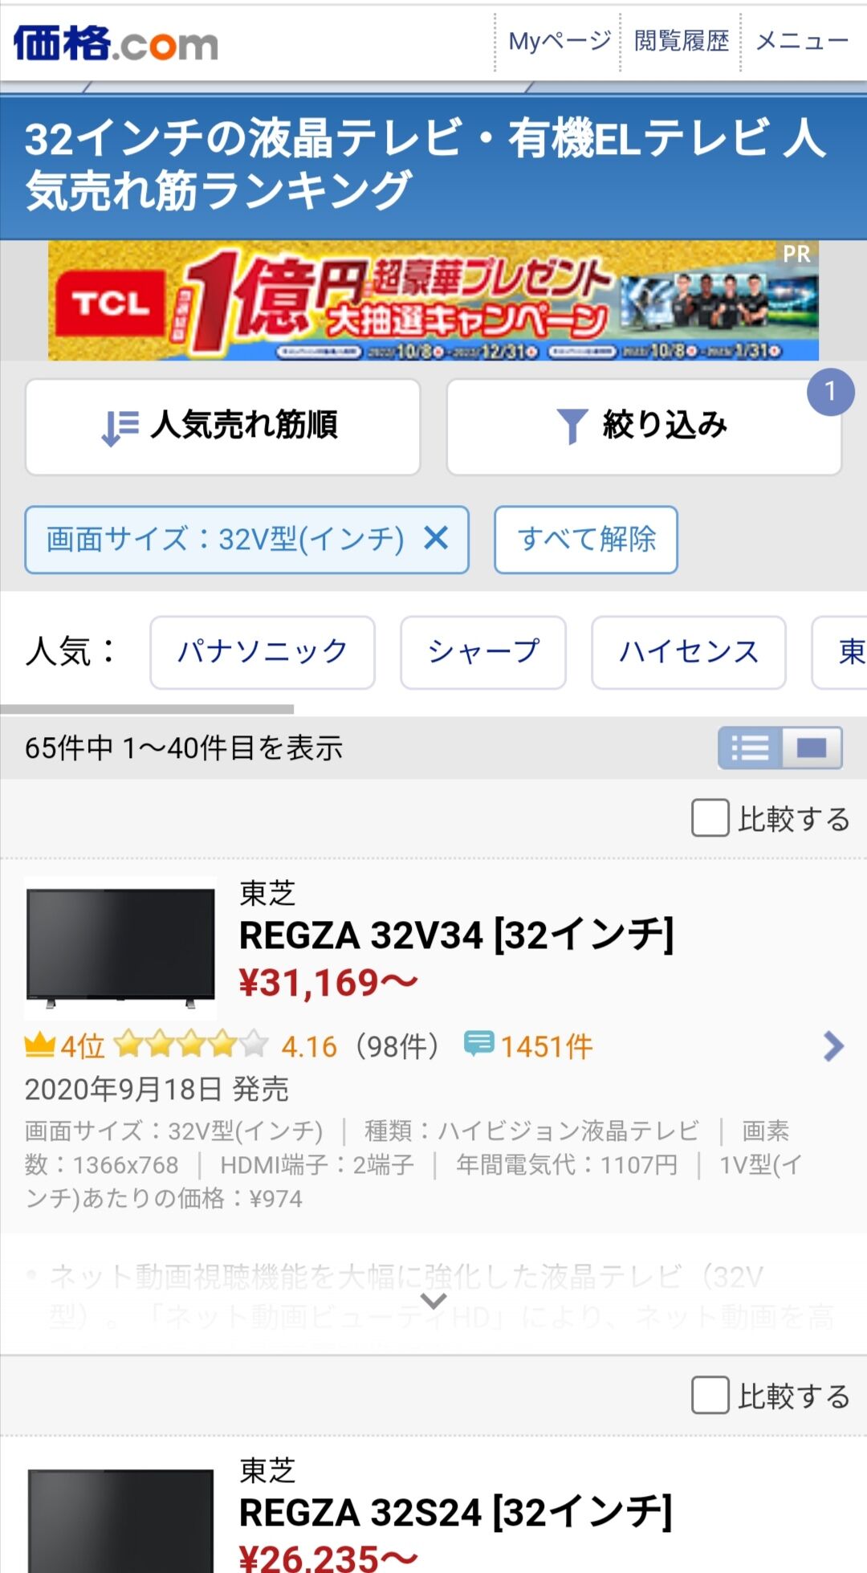Open the 人気売れ筋順 sort dropdown
867x1573 pixels.
[222, 426]
